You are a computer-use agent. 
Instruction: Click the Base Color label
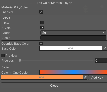point(9,49)
